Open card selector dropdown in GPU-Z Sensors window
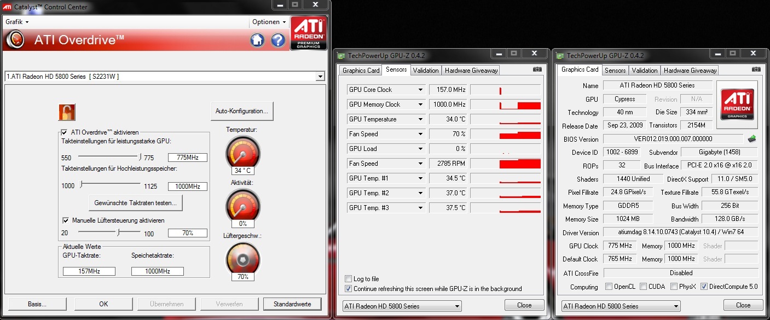This screenshot has width=770, height=320. point(402,306)
